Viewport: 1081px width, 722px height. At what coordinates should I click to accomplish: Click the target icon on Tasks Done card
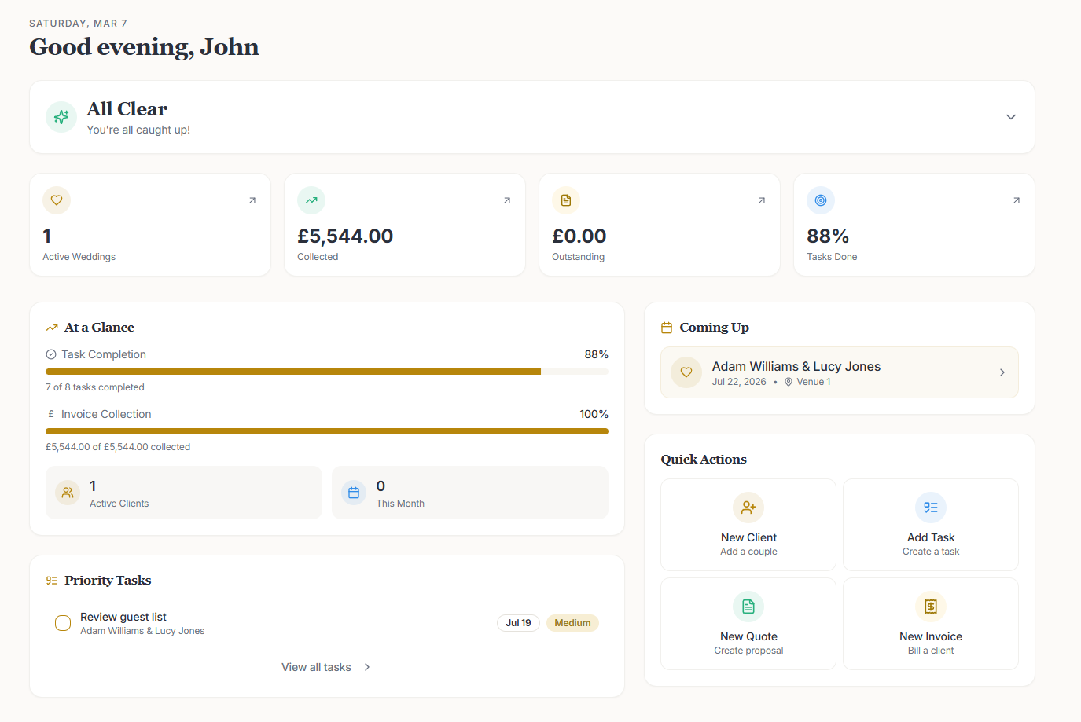click(x=820, y=200)
